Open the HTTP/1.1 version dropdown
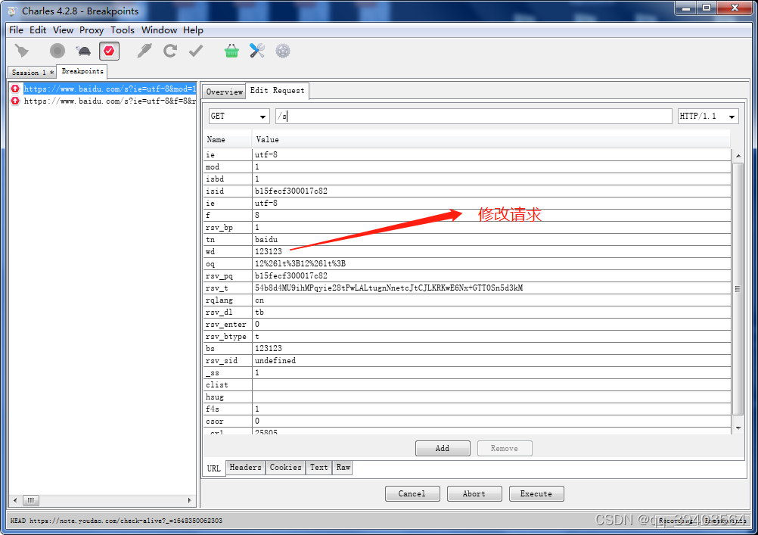The height and width of the screenshot is (535, 758). click(708, 116)
